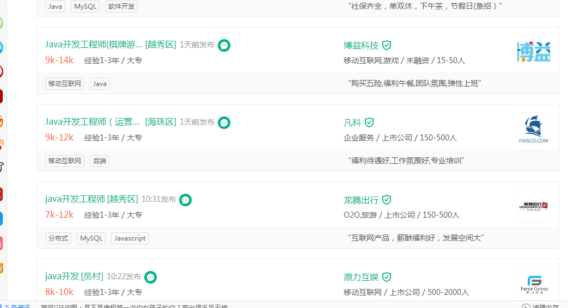Visit 凡科 company page
Image resolution: width=568 pixels, height=308 pixels.
tap(352, 122)
